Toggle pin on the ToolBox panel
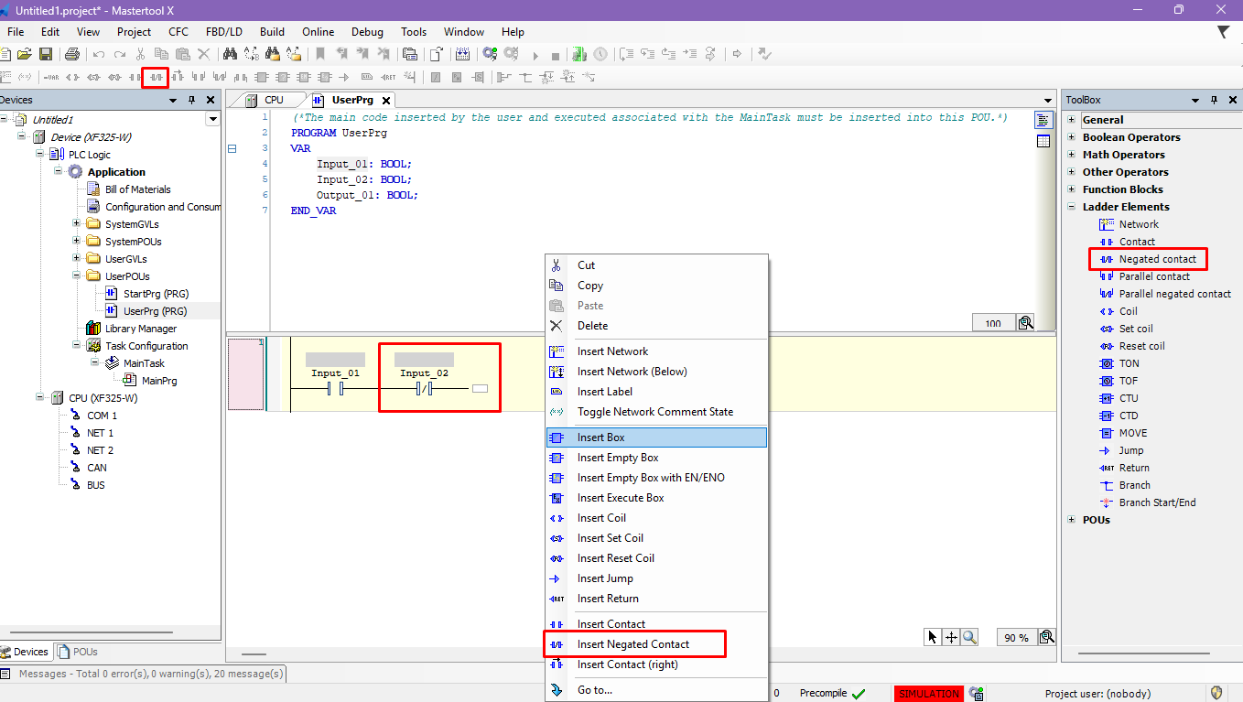 pyautogui.click(x=1214, y=100)
